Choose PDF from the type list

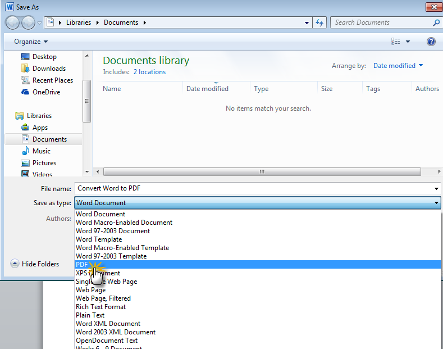(x=258, y=265)
